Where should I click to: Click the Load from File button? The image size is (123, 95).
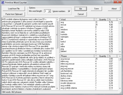click(x=14, y=9)
